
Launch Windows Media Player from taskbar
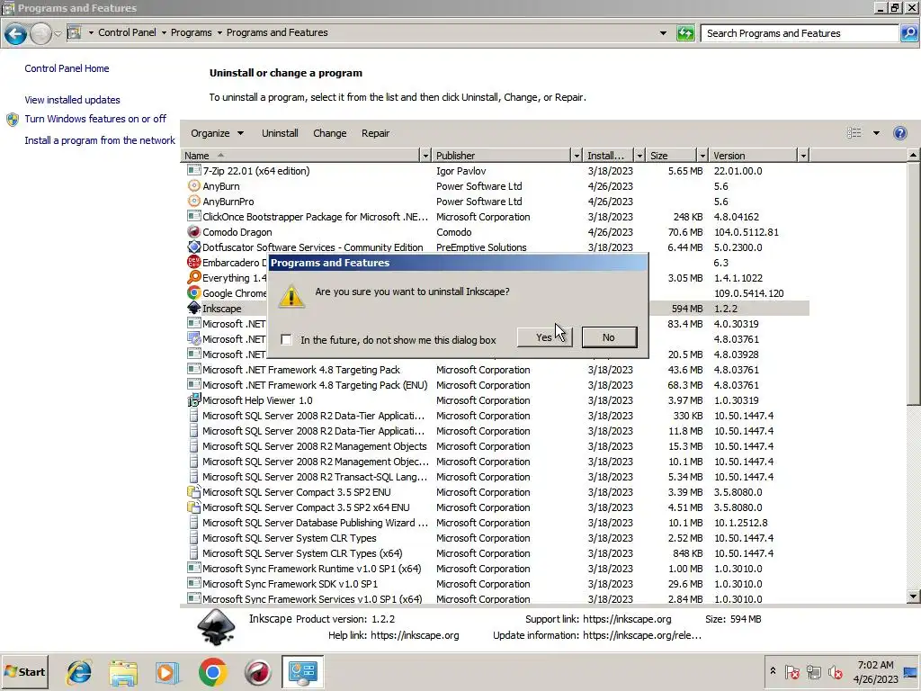(x=167, y=672)
